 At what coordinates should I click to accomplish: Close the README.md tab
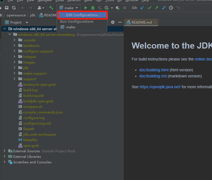[155, 22]
